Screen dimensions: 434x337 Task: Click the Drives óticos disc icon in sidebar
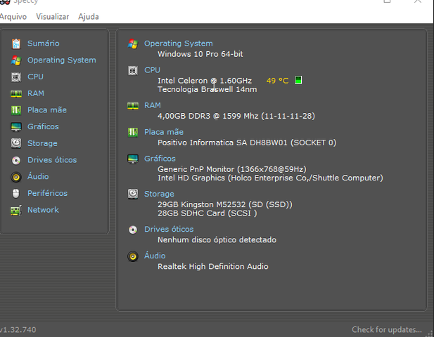tap(16, 160)
